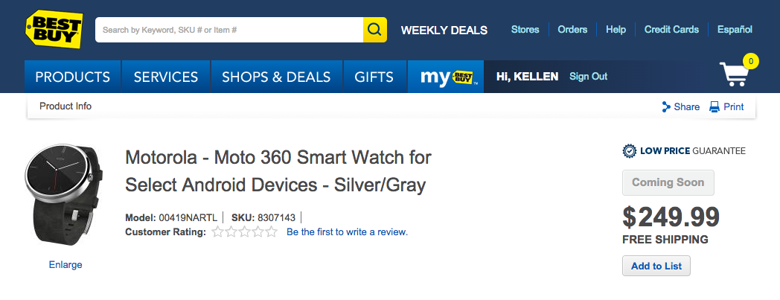Click the Add to List button
This screenshot has height=300, width=780.
point(656,266)
